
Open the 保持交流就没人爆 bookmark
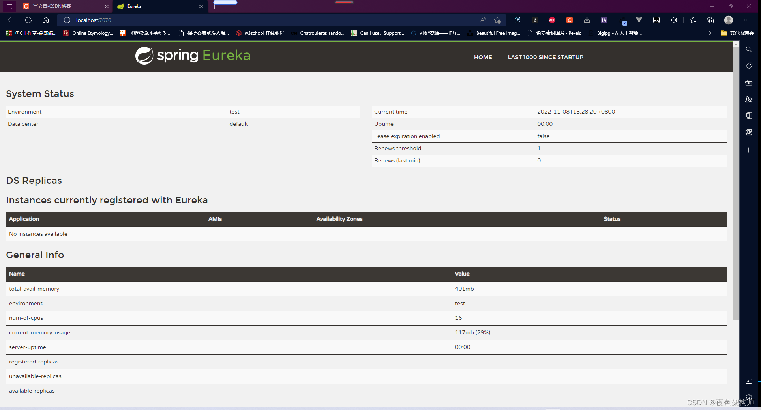pos(204,33)
